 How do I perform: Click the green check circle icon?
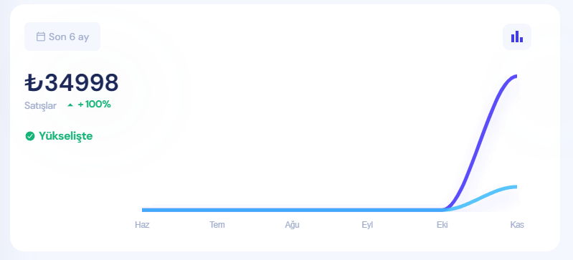click(30, 136)
